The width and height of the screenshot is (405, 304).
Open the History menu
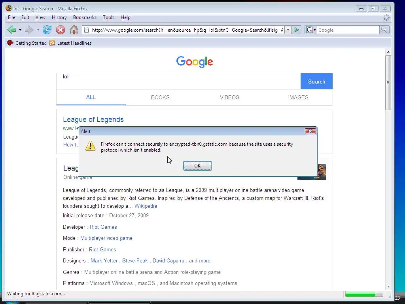click(59, 17)
